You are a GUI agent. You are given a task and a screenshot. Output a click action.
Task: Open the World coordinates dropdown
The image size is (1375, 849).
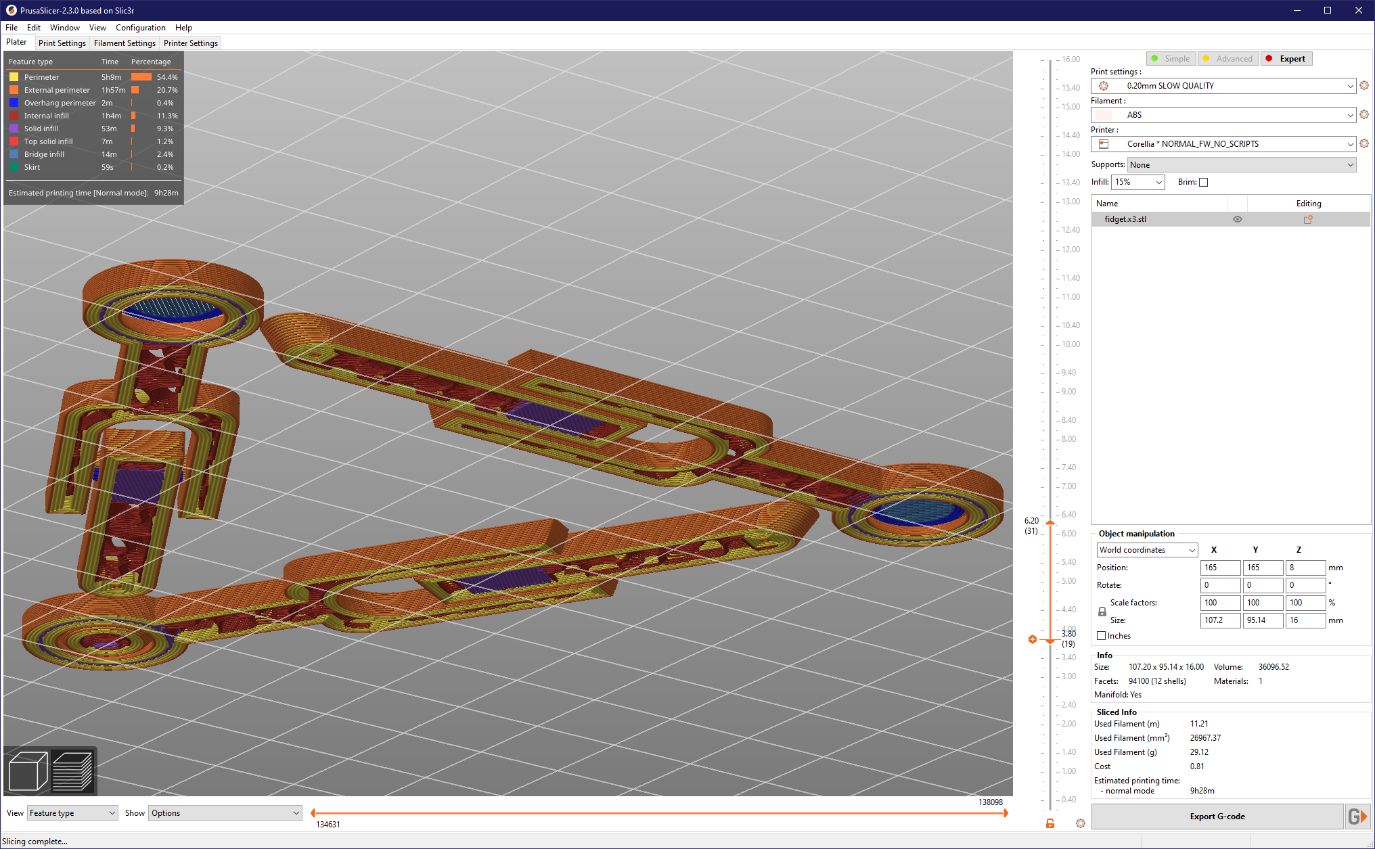tap(1147, 550)
